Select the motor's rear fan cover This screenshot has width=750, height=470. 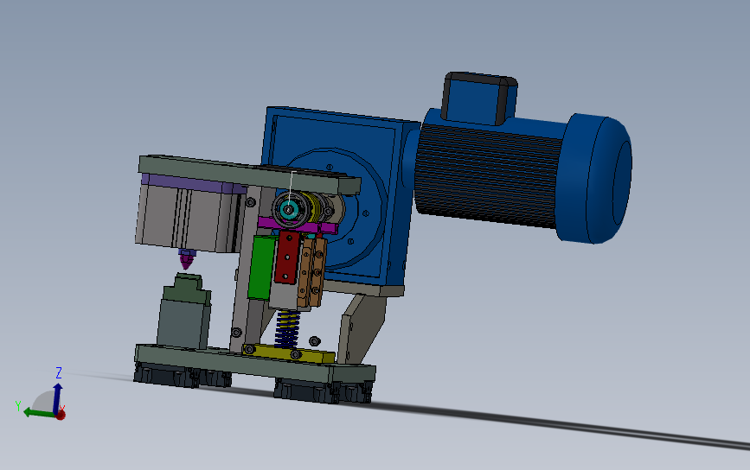[x=595, y=179]
